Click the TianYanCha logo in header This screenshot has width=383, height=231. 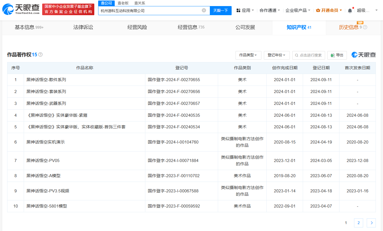21,9
